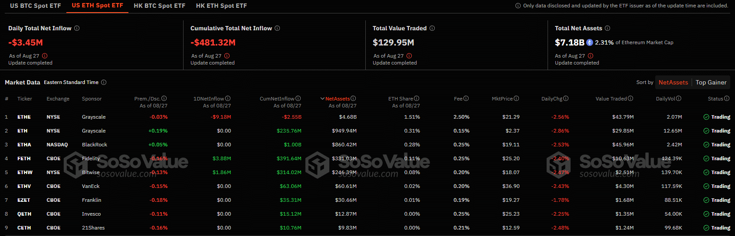
Task: Click info icon in Status column header
Action: coord(727,98)
